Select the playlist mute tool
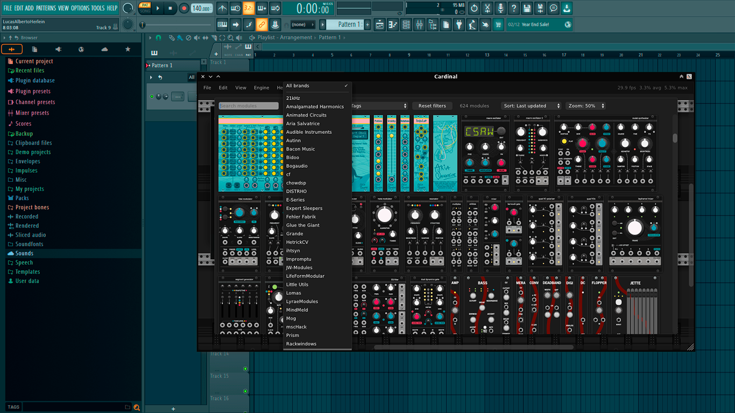The width and height of the screenshot is (735, 413). point(197,38)
